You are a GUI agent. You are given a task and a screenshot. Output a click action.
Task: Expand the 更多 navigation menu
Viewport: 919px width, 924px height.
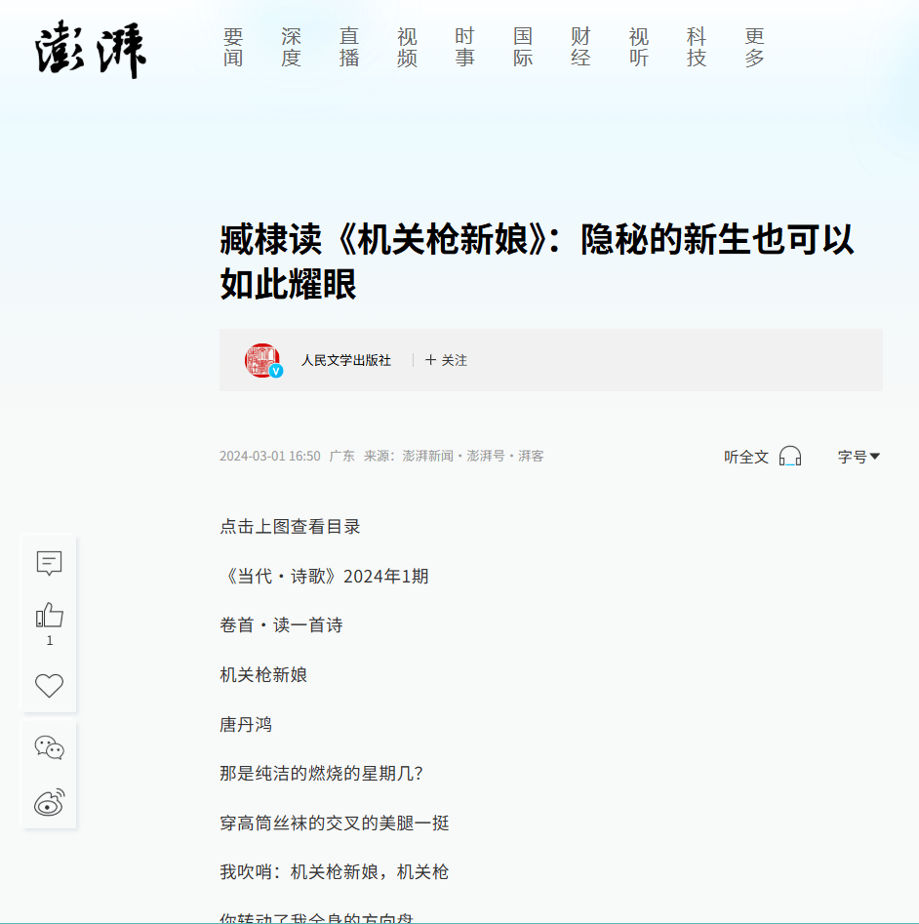pyautogui.click(x=754, y=48)
